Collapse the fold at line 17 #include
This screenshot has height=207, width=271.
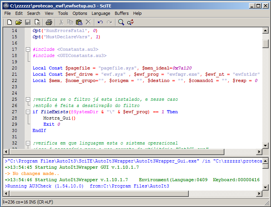(28, 50)
